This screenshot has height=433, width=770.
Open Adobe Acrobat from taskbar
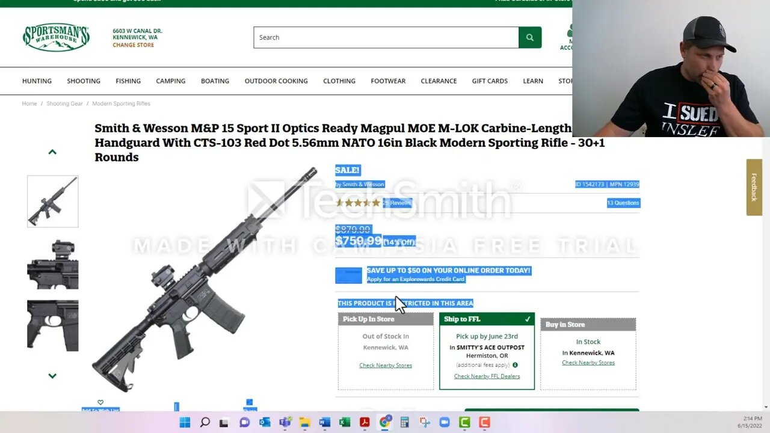365,422
